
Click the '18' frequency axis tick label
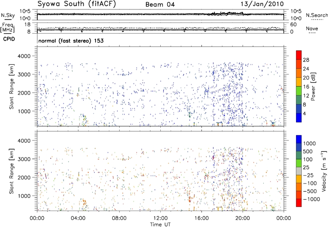27,25
